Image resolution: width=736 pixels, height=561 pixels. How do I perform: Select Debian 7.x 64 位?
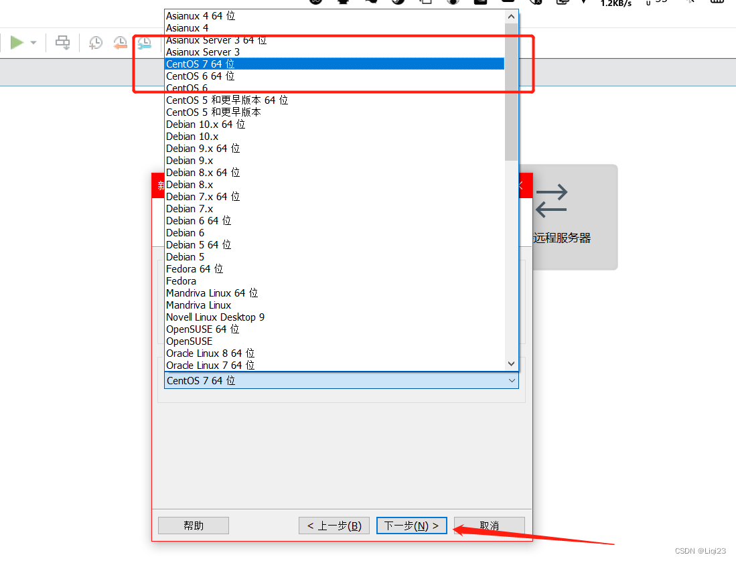tap(335, 197)
